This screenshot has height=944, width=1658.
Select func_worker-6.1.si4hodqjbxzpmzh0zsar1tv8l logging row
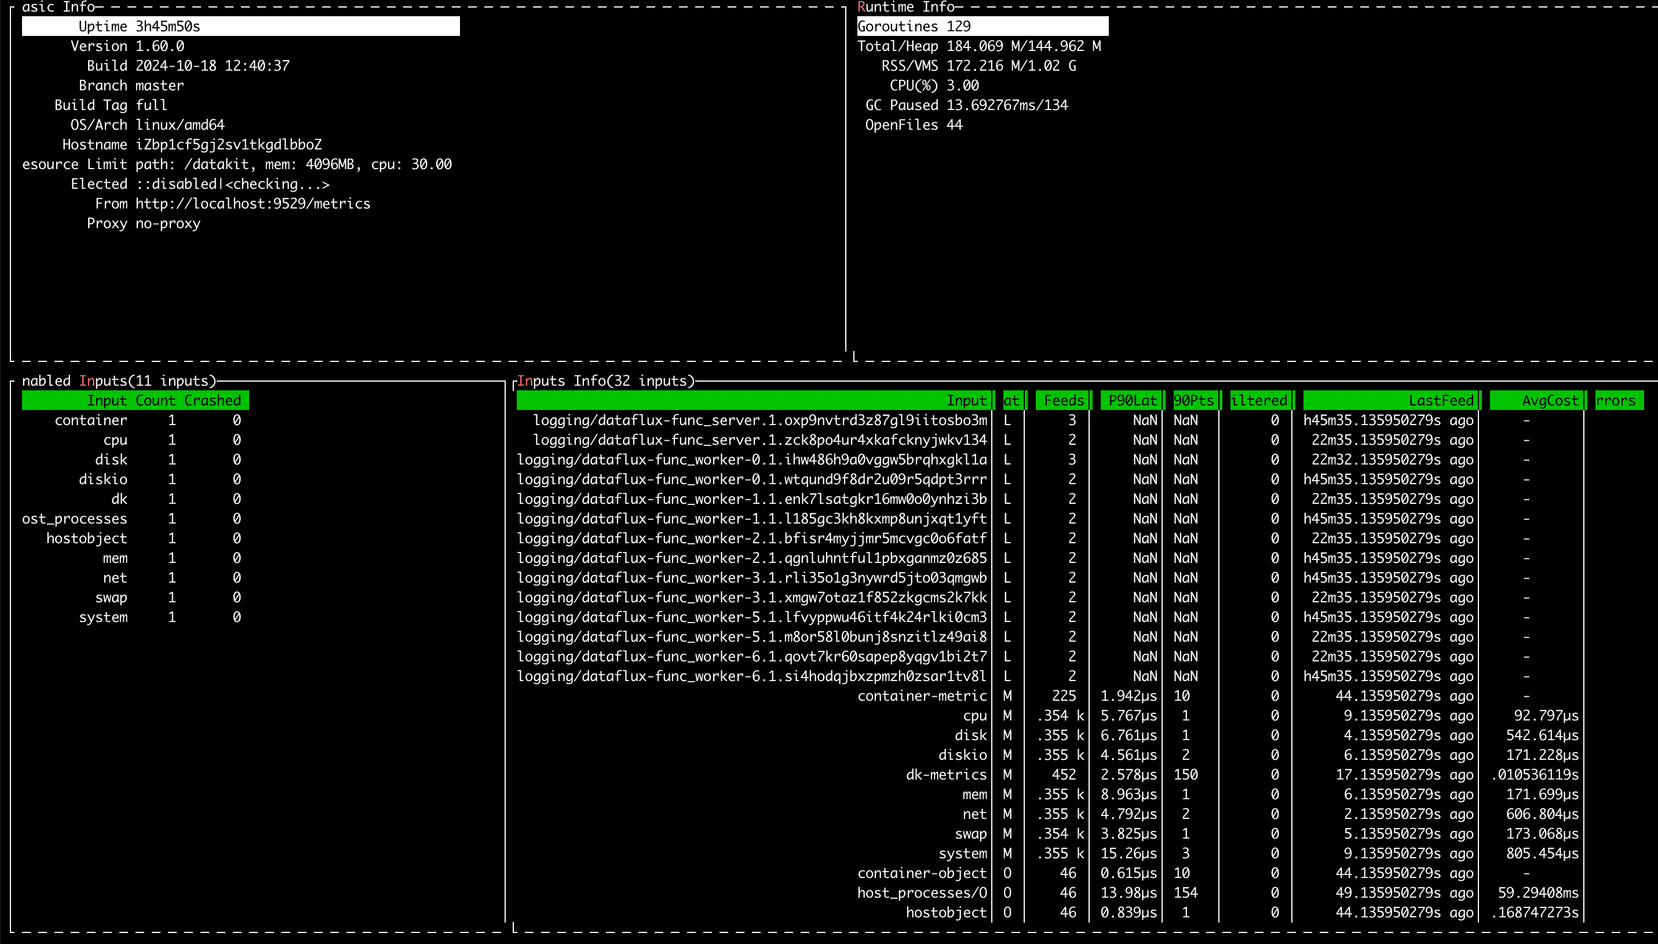click(751, 676)
